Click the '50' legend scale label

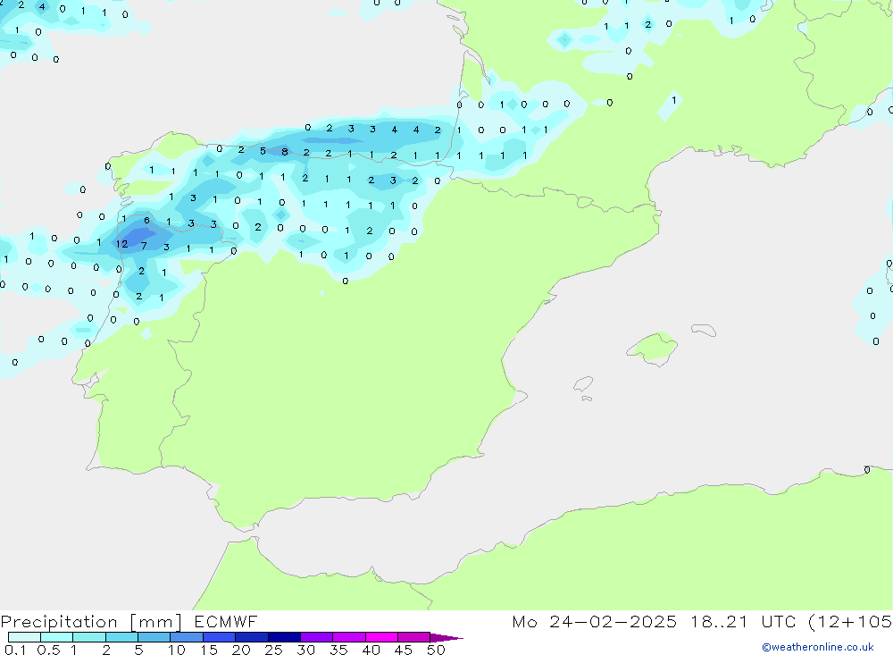coord(436,650)
